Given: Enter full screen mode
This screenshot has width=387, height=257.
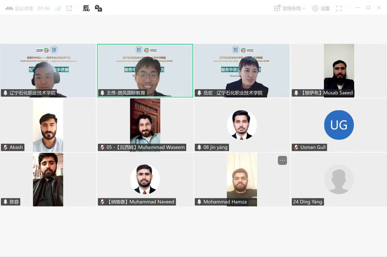Looking at the screenshot, I should (x=339, y=8).
